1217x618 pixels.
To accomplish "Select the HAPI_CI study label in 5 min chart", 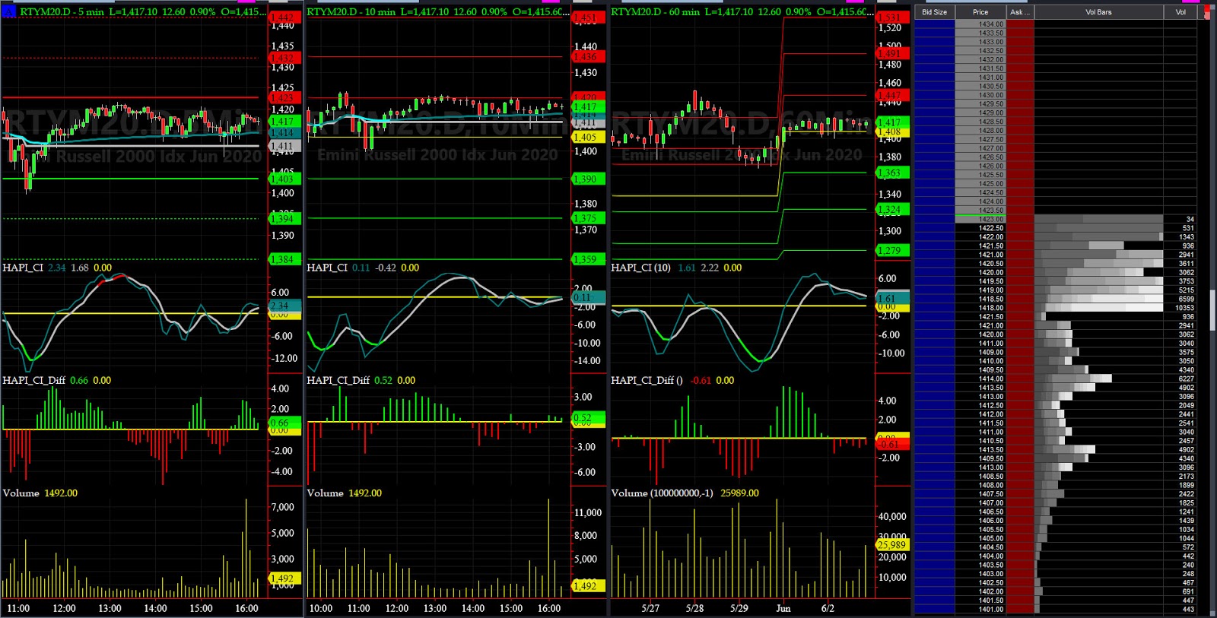I will click(x=23, y=268).
